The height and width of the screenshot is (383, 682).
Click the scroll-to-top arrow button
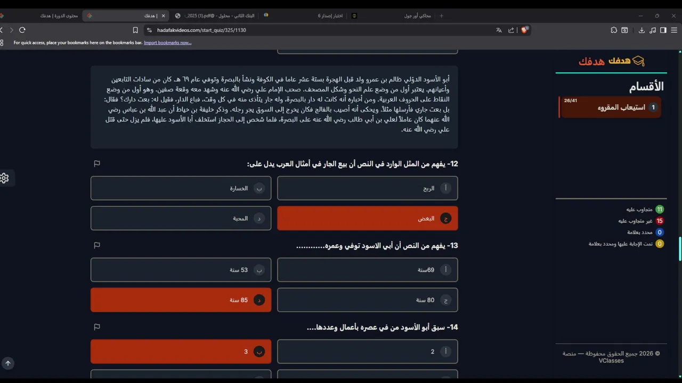(7, 363)
